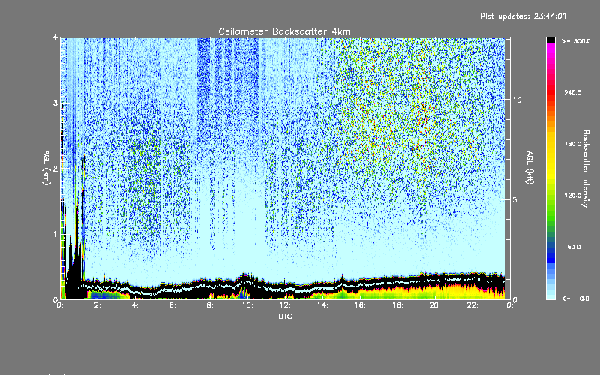Click the "240.0" colorbar value

coord(573,93)
